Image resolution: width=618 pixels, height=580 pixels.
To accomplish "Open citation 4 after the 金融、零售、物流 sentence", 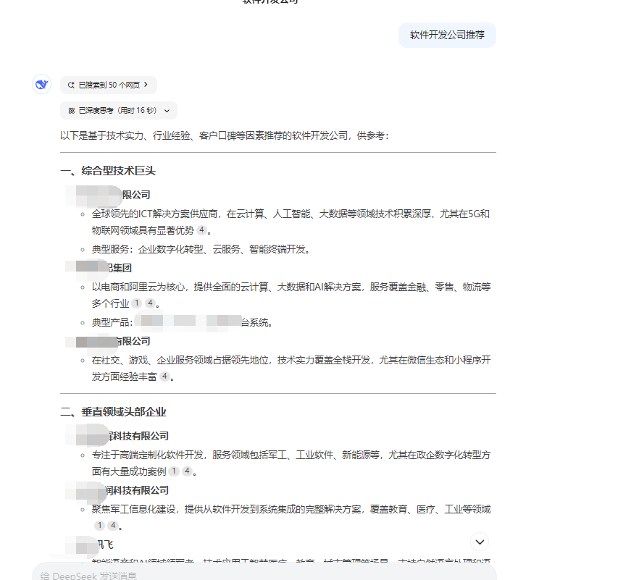I will (x=151, y=303).
